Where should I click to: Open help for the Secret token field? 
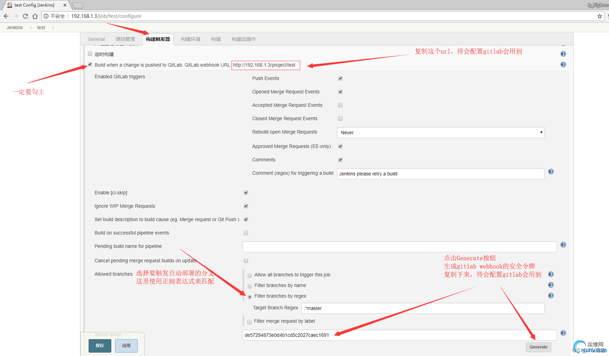[563, 333]
